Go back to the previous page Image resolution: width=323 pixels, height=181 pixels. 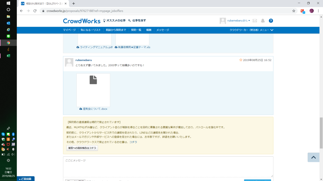[x=22, y=11]
